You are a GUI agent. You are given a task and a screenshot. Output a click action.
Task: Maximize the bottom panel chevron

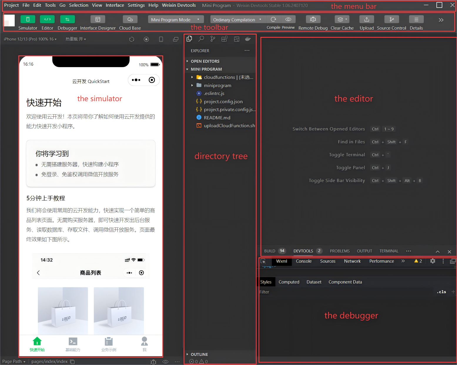pos(438,252)
